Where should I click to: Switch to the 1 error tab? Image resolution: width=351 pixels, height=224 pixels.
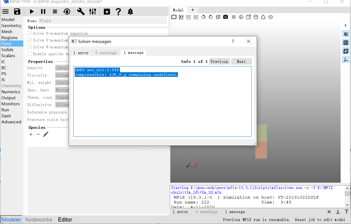[x=81, y=53]
